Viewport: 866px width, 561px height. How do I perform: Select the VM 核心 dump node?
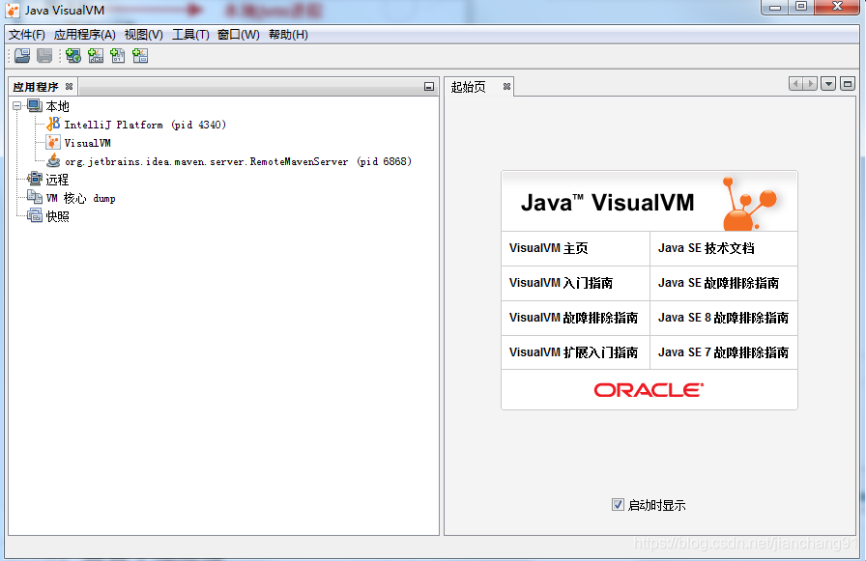tap(80, 198)
